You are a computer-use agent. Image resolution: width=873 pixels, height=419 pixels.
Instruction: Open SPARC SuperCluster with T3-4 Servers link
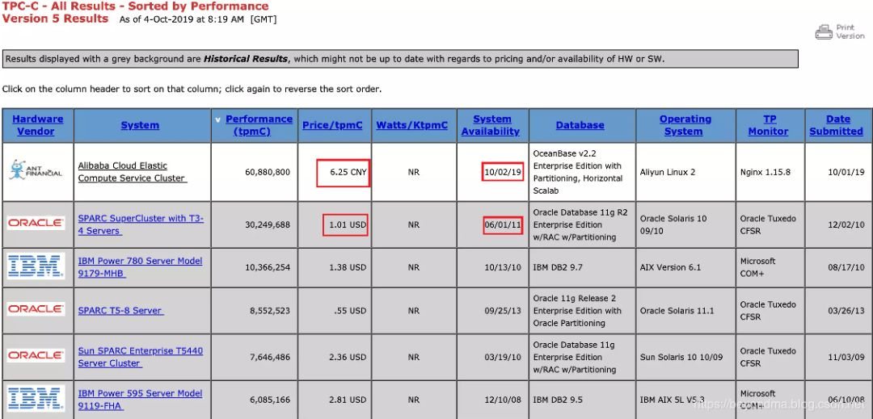141,224
